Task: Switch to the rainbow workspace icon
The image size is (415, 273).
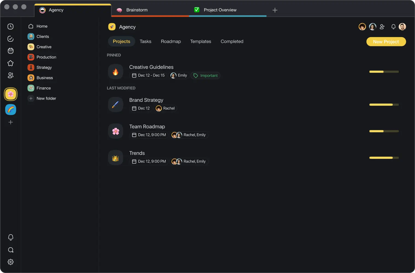Action: tap(10, 109)
